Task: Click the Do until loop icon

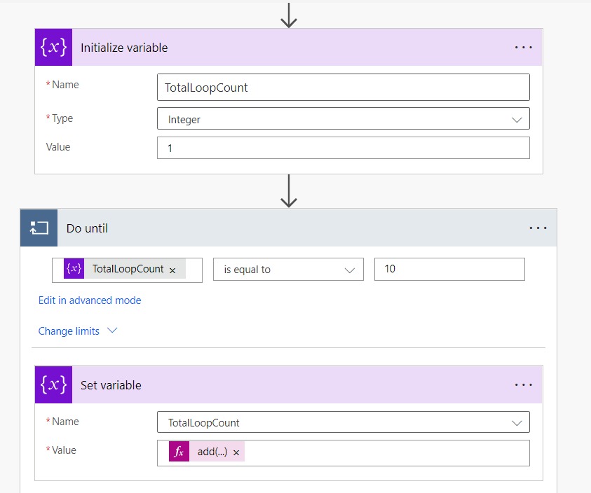Action: (x=39, y=228)
